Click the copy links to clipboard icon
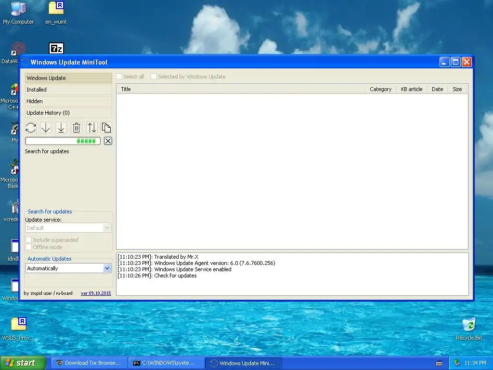 point(106,128)
